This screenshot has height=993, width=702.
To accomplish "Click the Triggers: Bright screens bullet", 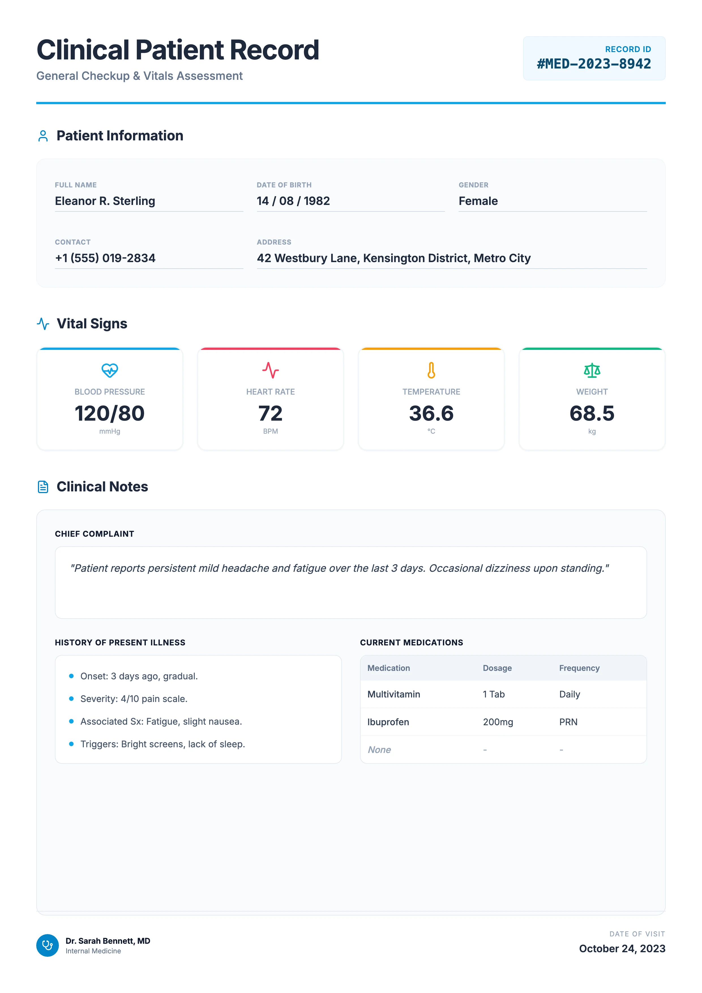I will [163, 744].
